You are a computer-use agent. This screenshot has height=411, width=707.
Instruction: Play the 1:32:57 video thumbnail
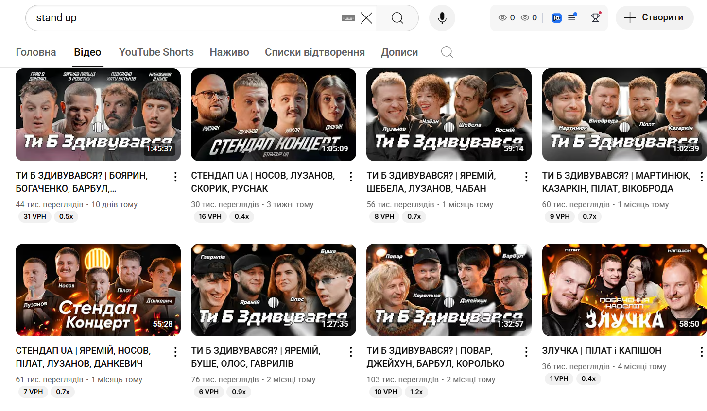(449, 290)
